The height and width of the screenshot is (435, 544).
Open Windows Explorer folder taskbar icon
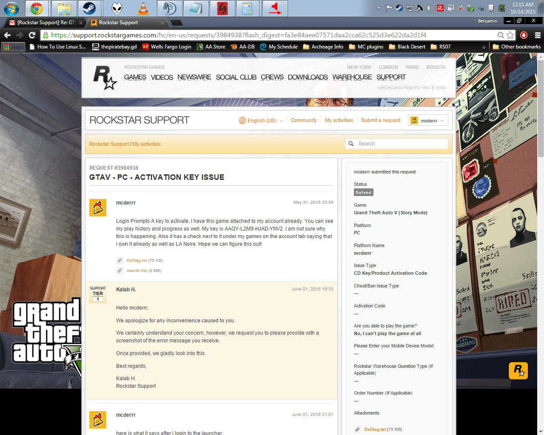(x=64, y=8)
